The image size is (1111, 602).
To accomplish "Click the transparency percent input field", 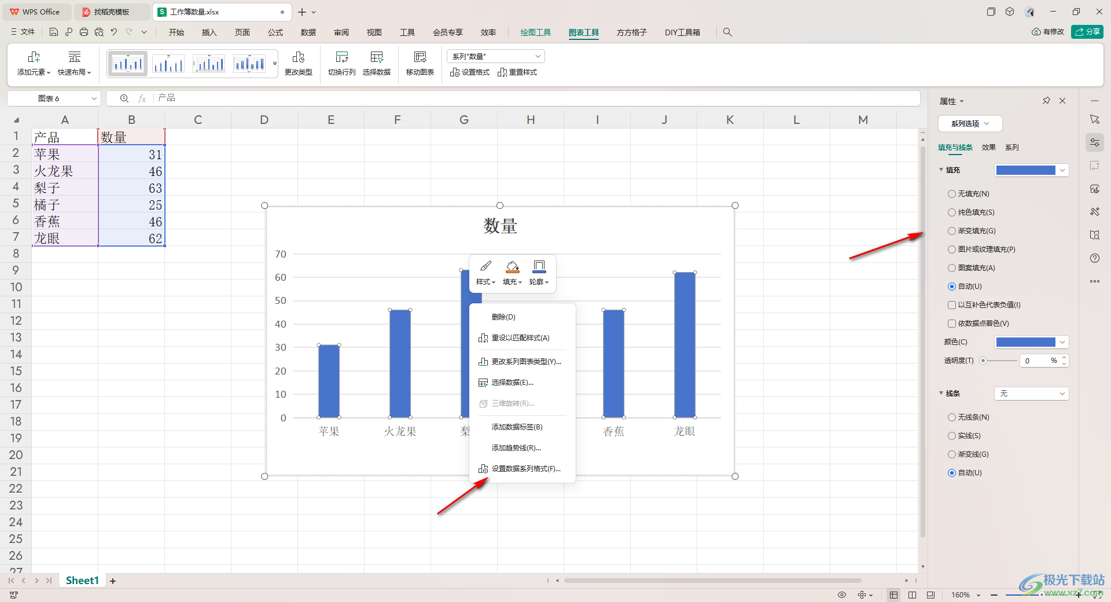I will coord(1036,361).
